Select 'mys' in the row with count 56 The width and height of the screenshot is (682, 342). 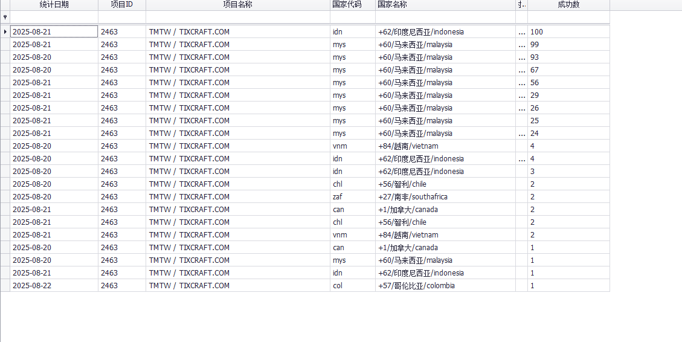click(x=353, y=82)
